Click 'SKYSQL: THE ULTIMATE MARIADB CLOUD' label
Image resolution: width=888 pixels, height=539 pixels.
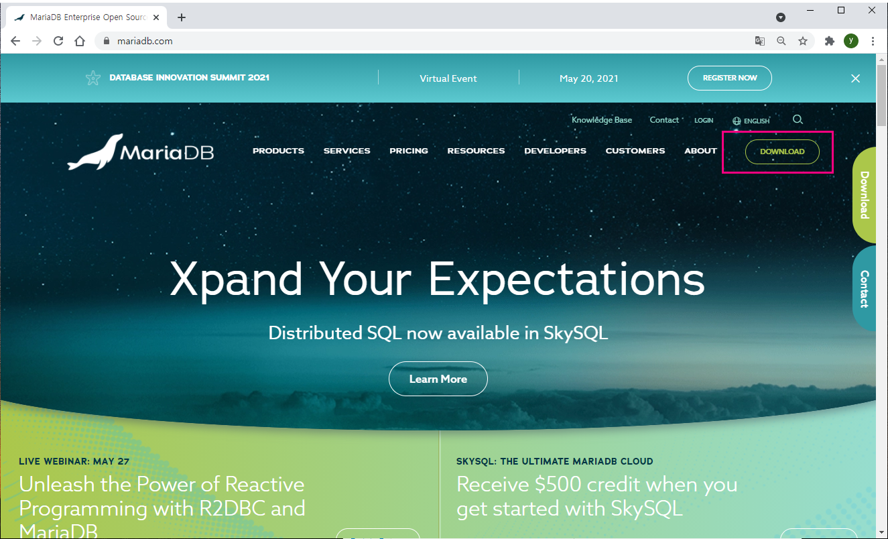tap(555, 461)
